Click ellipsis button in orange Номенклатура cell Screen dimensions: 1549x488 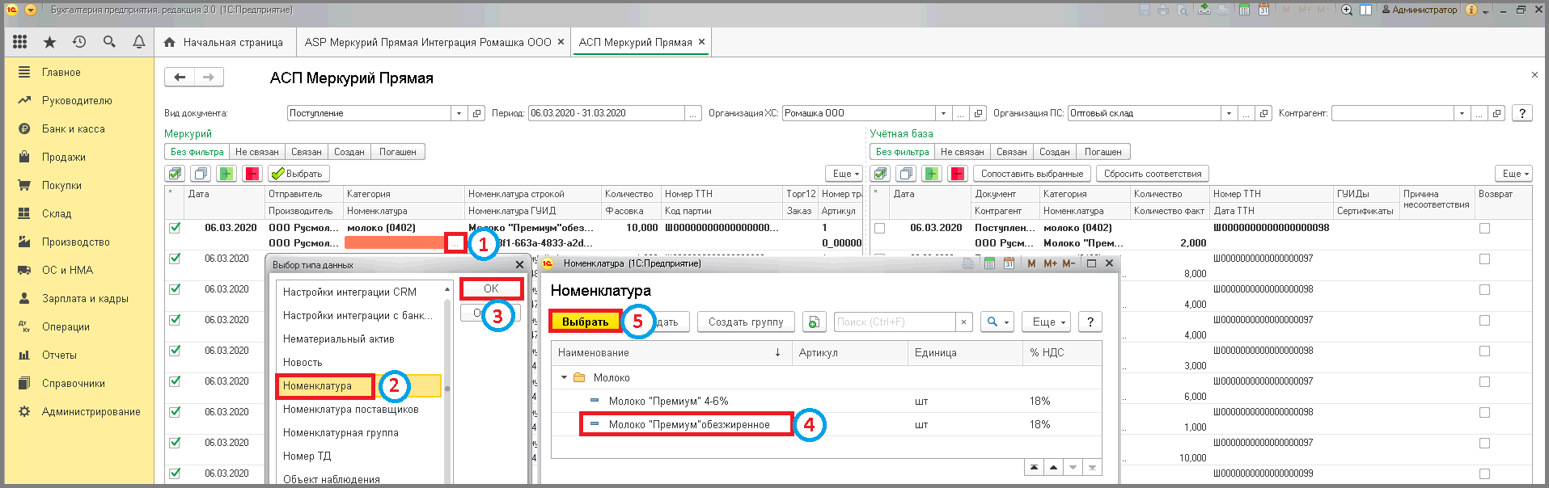pyautogui.click(x=455, y=242)
